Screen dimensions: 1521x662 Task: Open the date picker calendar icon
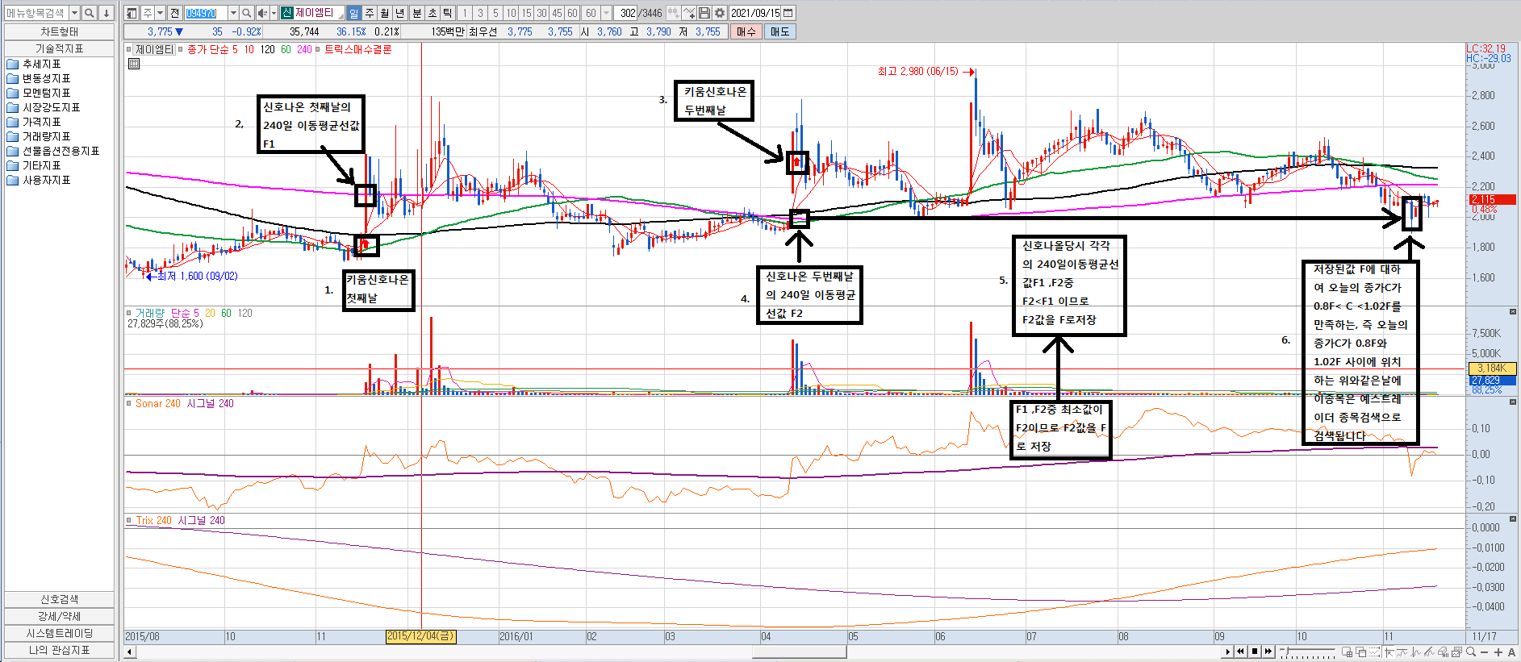click(788, 13)
